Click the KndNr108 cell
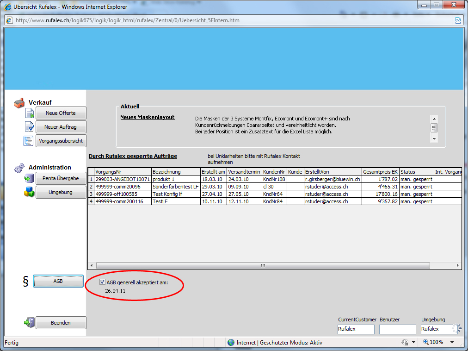The width and height of the screenshot is (468, 351). [274, 179]
